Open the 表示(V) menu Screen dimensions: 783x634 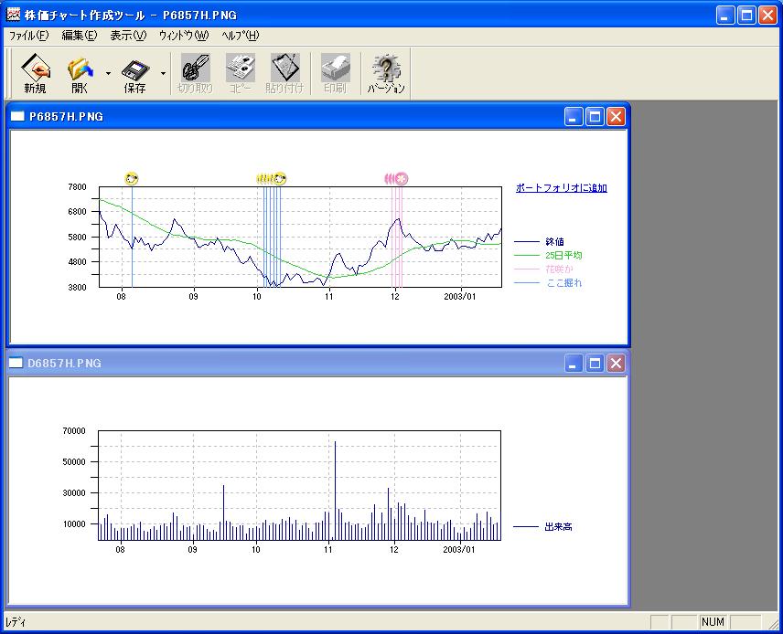[x=128, y=36]
